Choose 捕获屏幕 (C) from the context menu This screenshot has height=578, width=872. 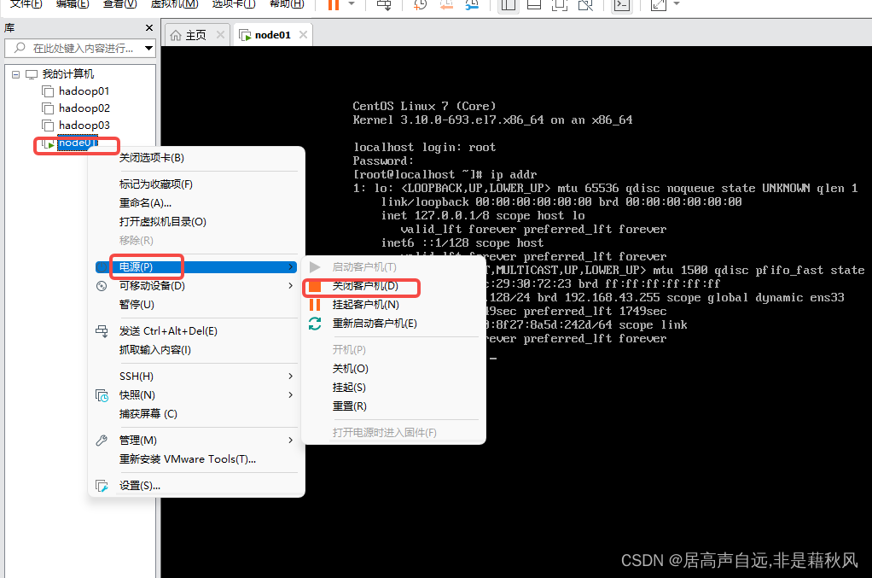point(148,414)
